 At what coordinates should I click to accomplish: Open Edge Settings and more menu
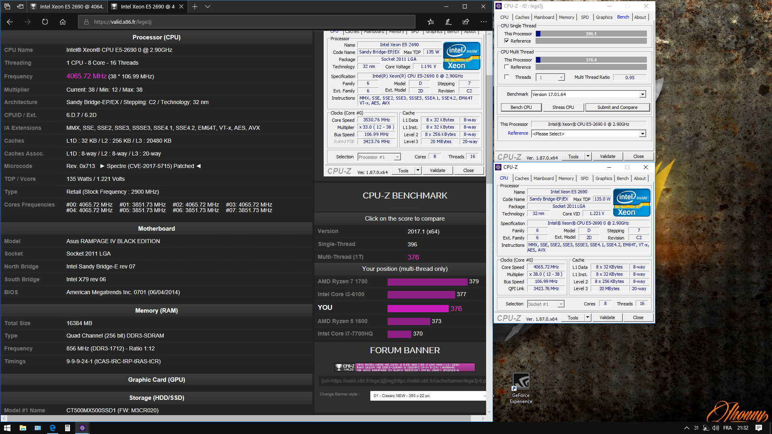(x=483, y=22)
